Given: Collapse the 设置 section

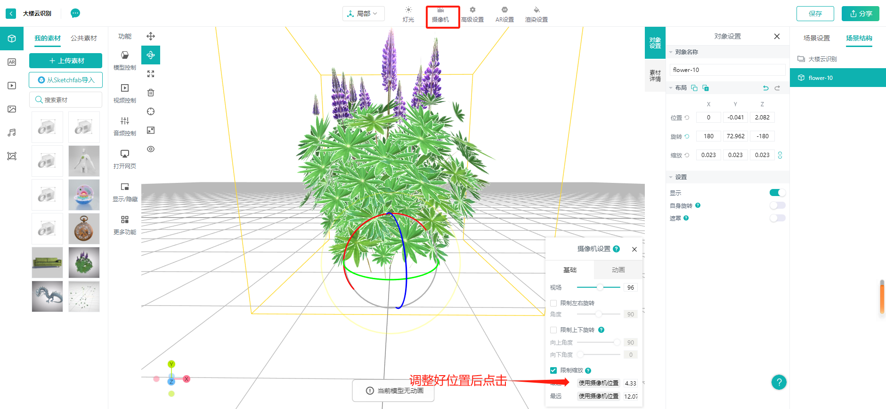Looking at the screenshot, I should pos(671,177).
